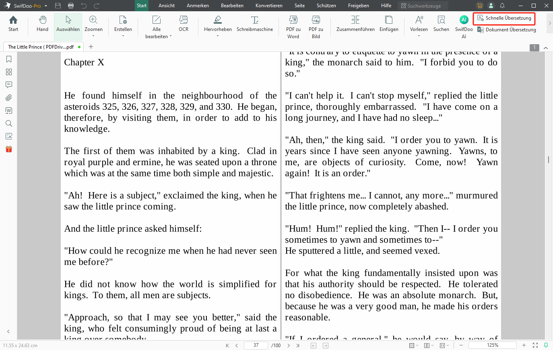Expand the Vorlesen dropdown arrow

pos(419,36)
